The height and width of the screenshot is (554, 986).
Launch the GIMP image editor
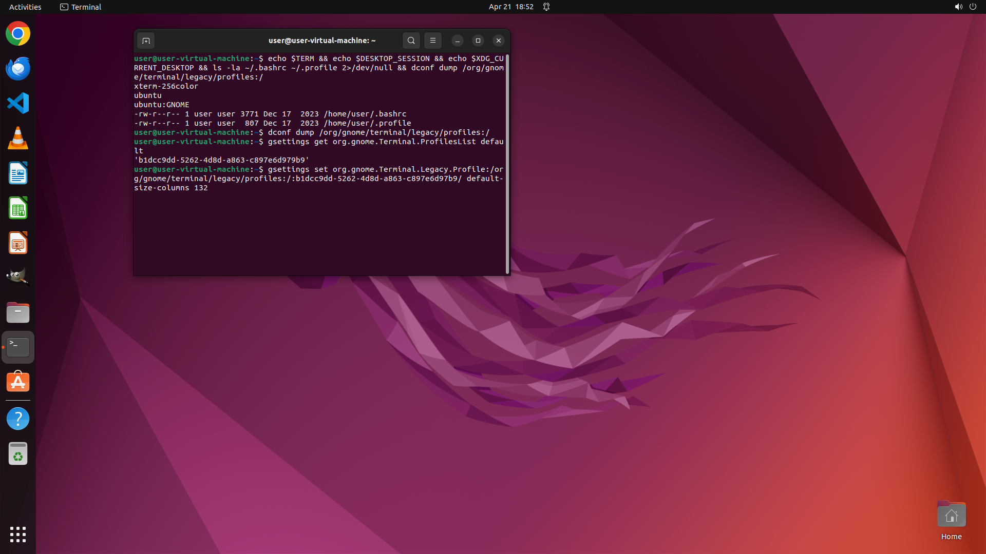click(x=18, y=278)
